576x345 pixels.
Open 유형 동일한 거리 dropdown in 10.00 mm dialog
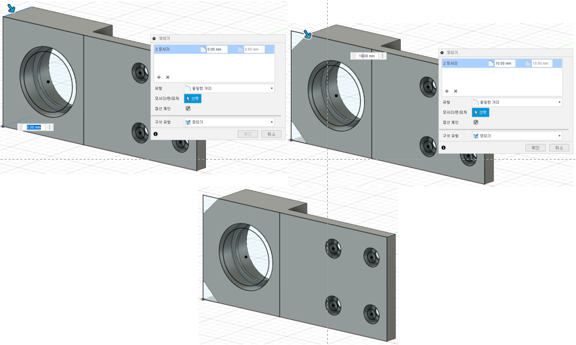(x=517, y=103)
